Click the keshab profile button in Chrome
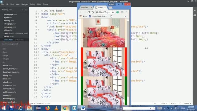 (x=111, y=4)
